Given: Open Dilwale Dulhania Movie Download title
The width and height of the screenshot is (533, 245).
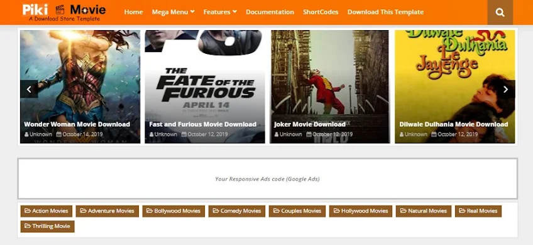Looking at the screenshot, I should (454, 124).
